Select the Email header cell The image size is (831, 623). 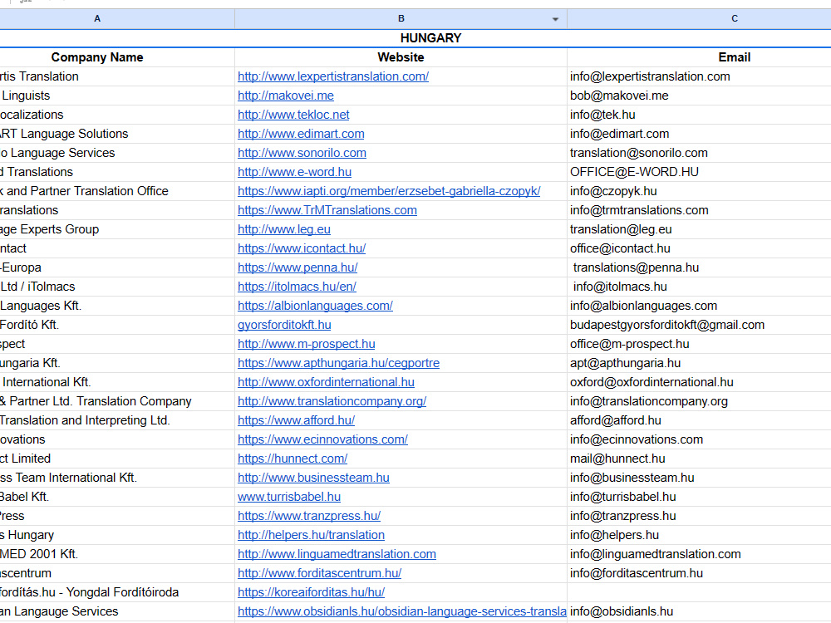click(699, 57)
